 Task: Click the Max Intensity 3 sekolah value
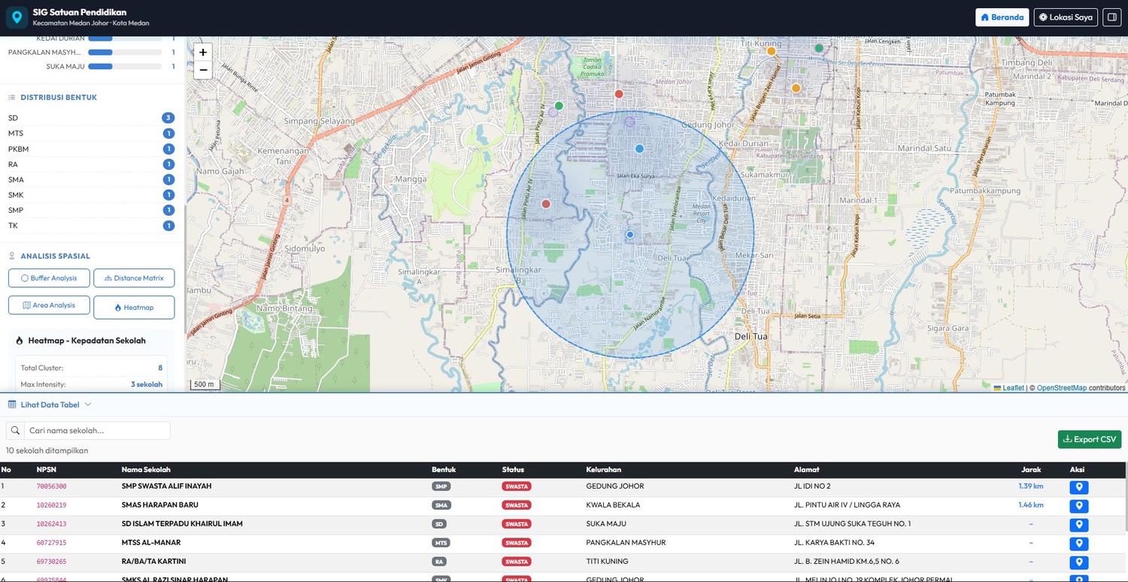[147, 384]
